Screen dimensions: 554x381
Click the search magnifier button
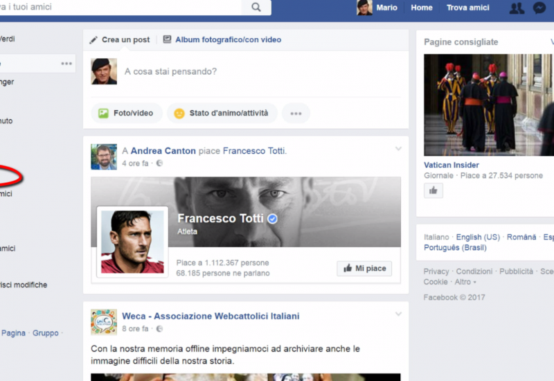click(x=256, y=7)
